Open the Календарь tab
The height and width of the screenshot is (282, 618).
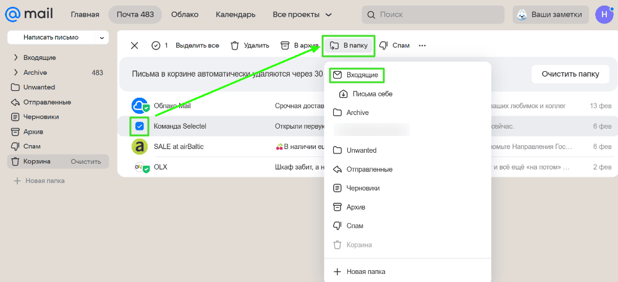tap(235, 15)
